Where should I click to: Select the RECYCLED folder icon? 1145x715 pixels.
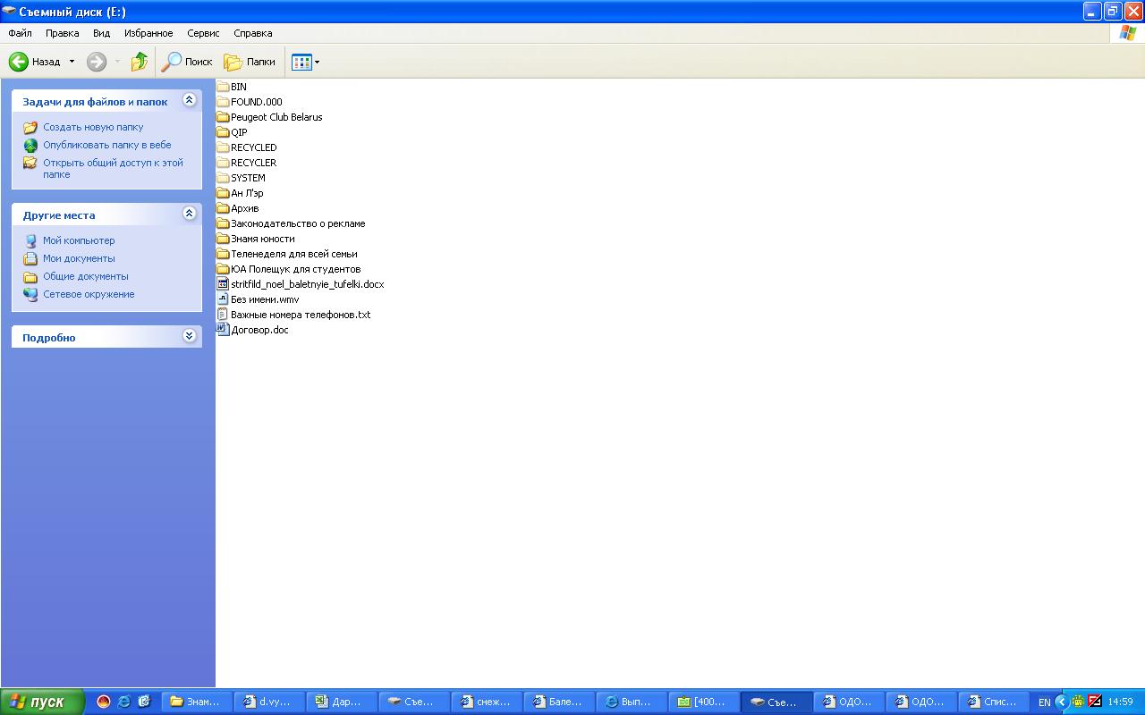point(224,147)
